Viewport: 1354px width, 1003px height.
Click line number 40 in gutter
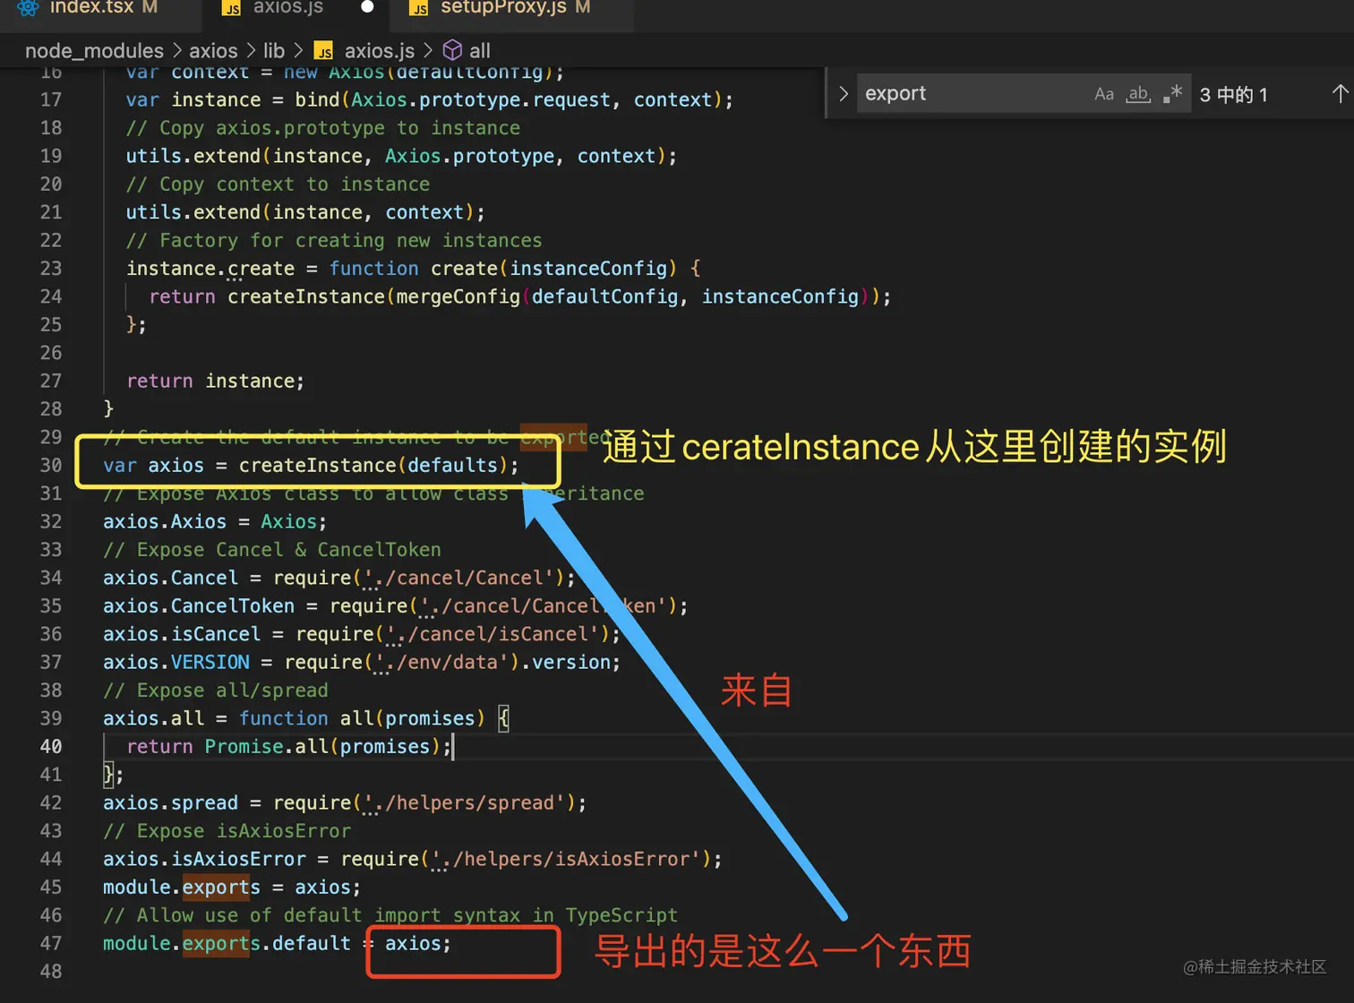click(x=51, y=746)
